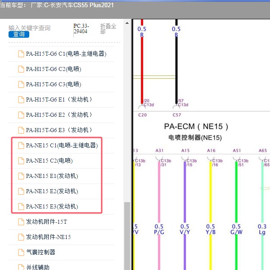Click document icon beside PA-H15T-G6 E1
The image size is (270, 270).
coord(21,100)
